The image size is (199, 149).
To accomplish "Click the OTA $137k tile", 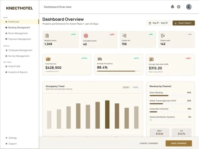I will pos(181,132).
